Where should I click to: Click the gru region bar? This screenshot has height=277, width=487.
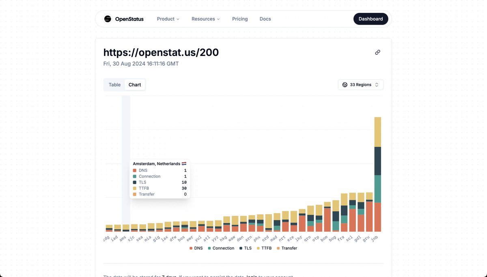(369, 212)
